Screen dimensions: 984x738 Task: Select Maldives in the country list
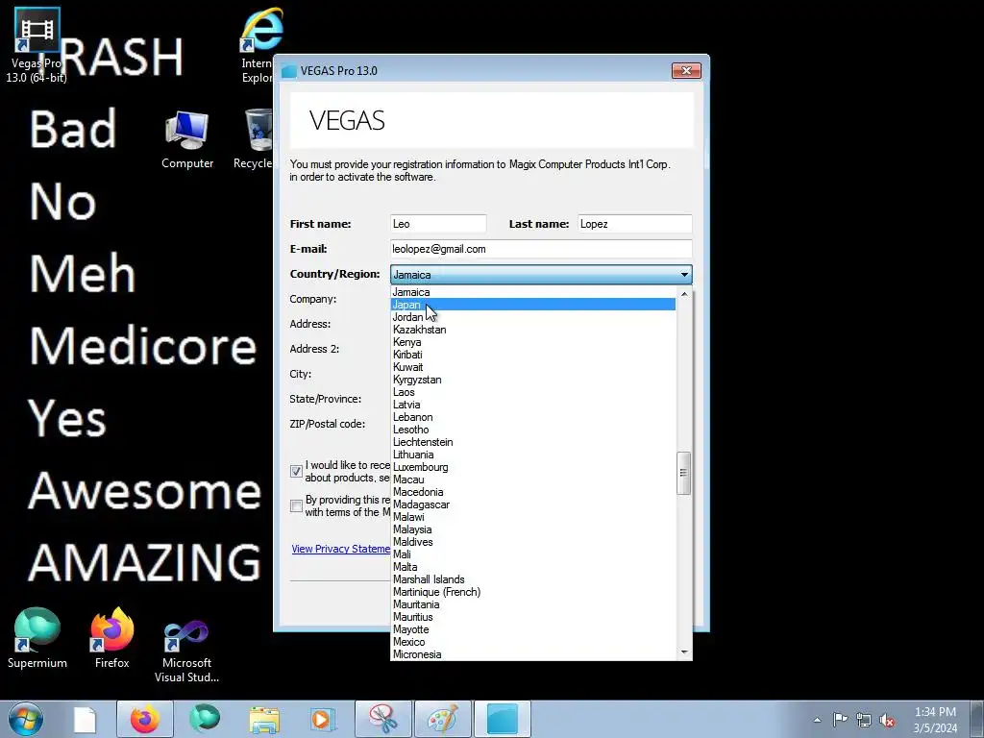tap(532, 542)
